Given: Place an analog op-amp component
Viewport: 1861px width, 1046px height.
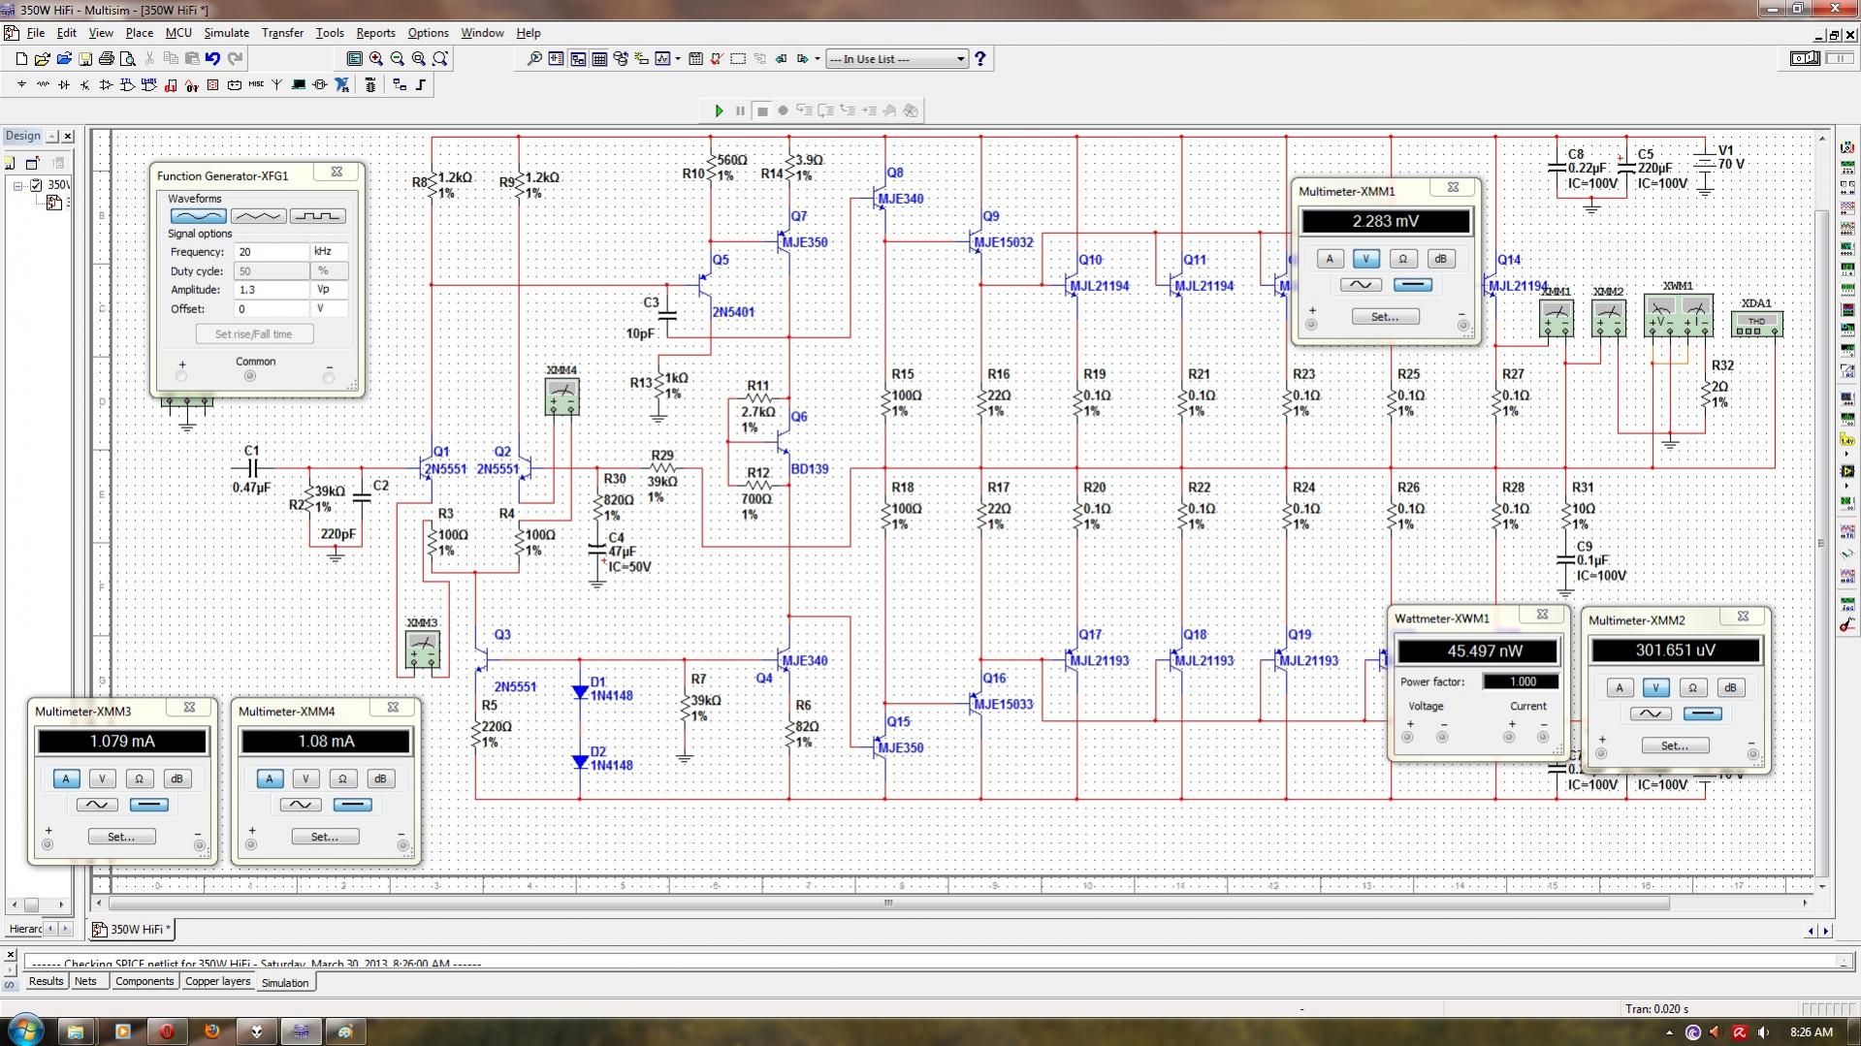Looking at the screenshot, I should pos(107,85).
